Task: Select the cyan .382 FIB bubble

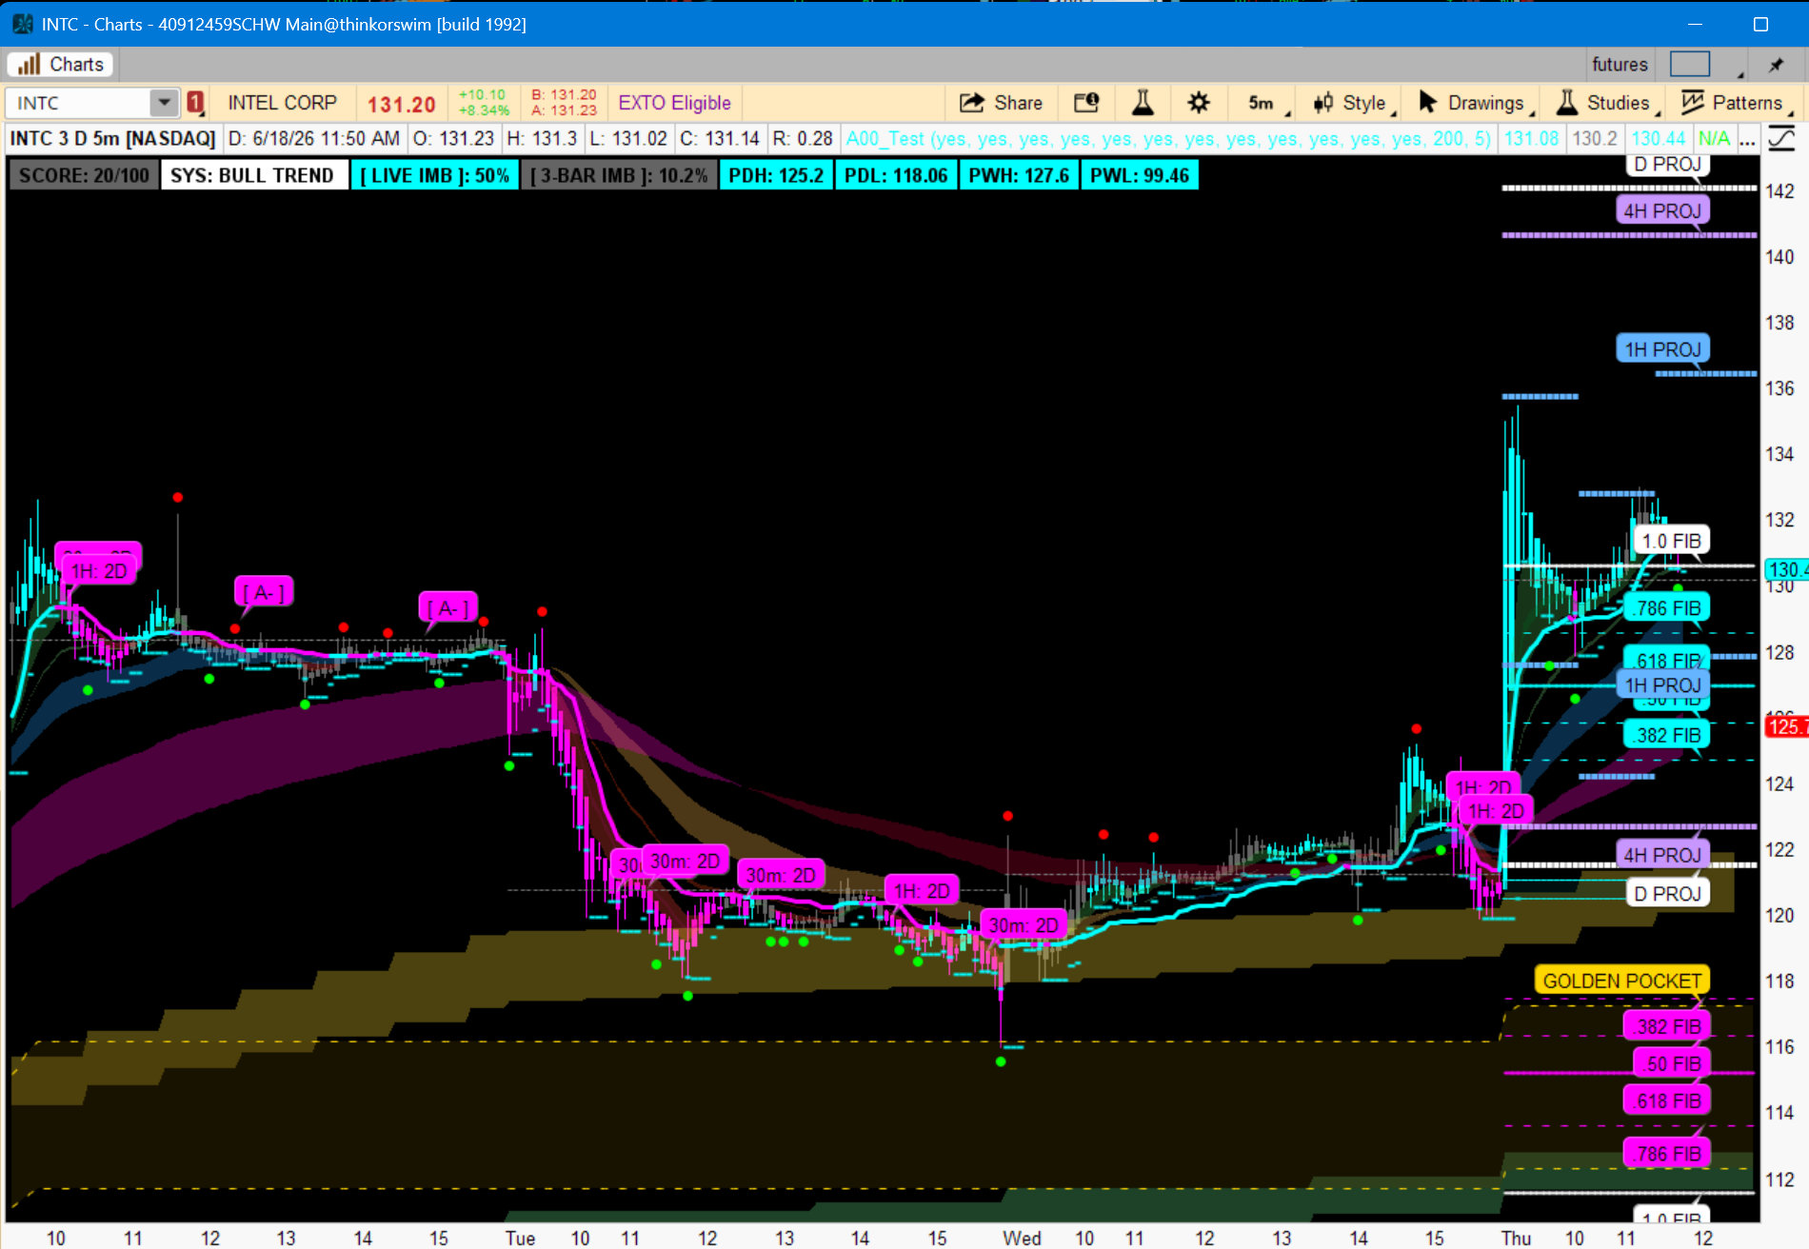Action: 1667,735
